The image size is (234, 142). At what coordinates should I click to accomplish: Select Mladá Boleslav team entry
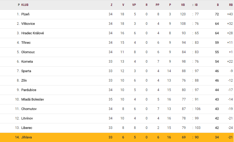click(x=33, y=99)
